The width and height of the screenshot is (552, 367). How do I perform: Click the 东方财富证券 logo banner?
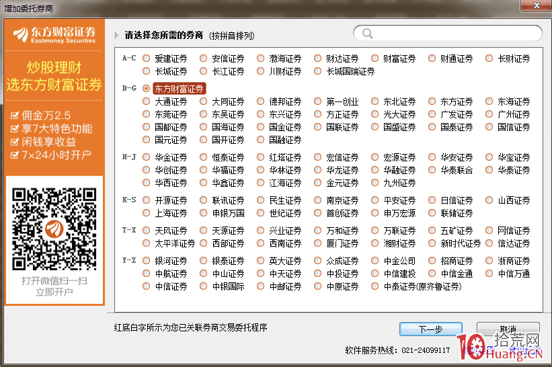[54, 35]
